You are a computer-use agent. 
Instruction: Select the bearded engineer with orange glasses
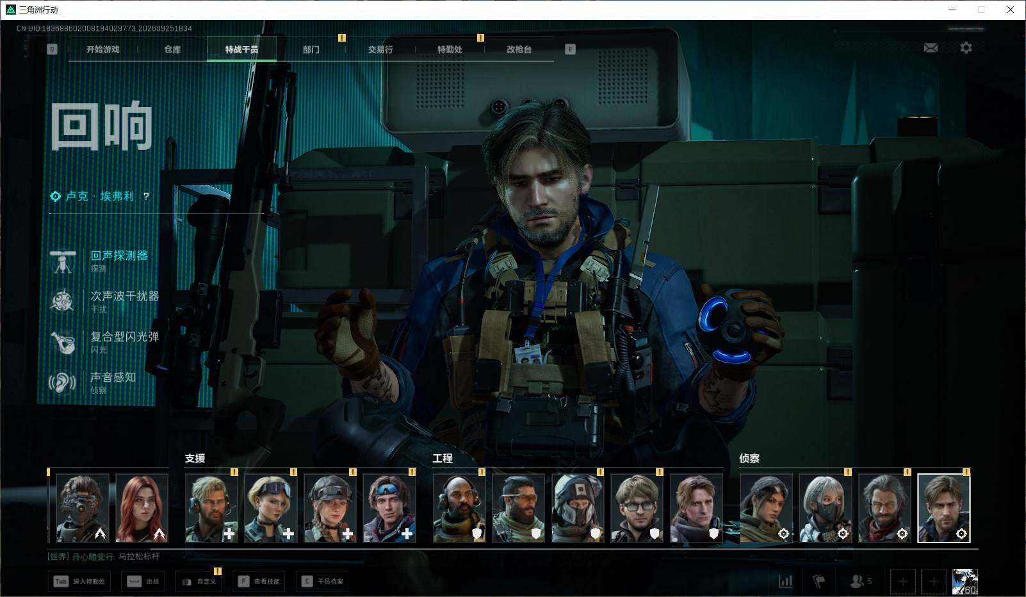(x=519, y=508)
